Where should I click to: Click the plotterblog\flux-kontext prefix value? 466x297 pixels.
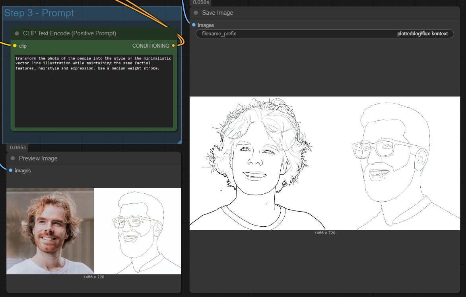pos(422,34)
